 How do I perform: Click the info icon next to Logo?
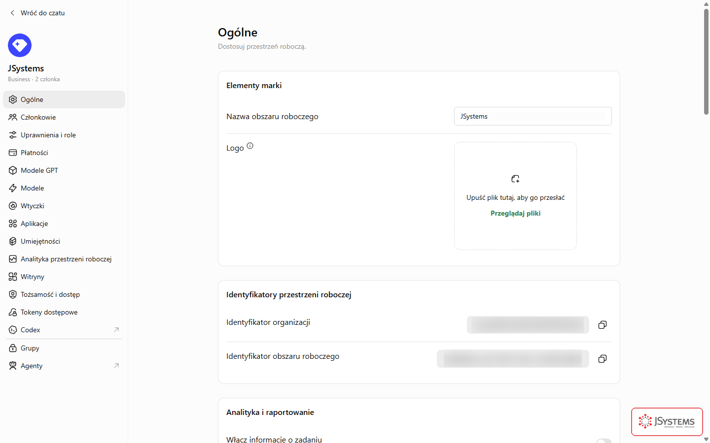pyautogui.click(x=250, y=146)
